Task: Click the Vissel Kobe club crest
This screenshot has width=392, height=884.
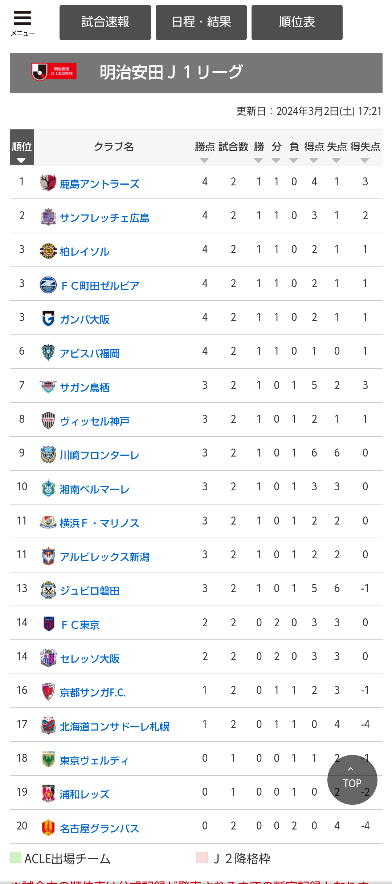Action: tap(48, 420)
